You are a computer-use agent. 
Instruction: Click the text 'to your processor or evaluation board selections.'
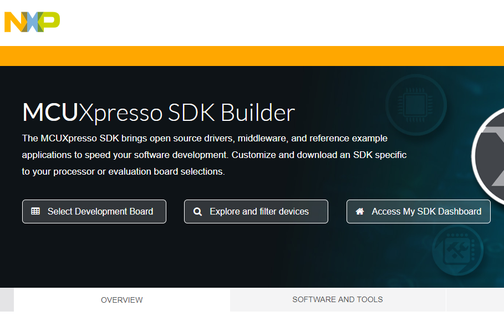(x=124, y=172)
